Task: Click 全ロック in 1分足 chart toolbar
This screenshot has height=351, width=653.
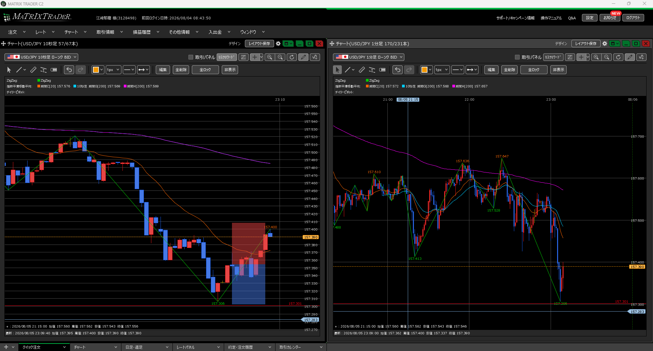Action: coord(534,70)
